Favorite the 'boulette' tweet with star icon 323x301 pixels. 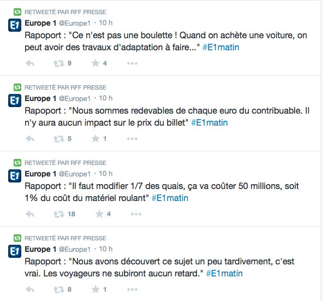pos(95,63)
